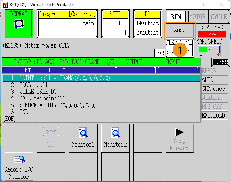
Task: Open Record I/O Monitor icon
Action: pos(19,159)
